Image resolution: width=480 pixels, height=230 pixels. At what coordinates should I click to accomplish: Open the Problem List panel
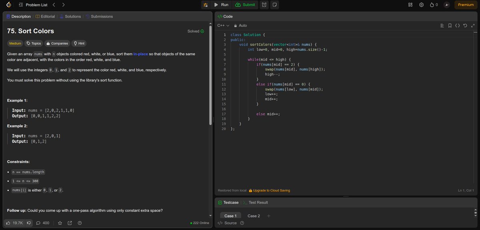coord(33,5)
